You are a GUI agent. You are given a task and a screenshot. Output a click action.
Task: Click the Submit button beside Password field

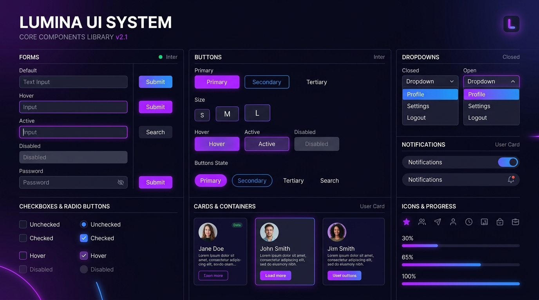[156, 182]
